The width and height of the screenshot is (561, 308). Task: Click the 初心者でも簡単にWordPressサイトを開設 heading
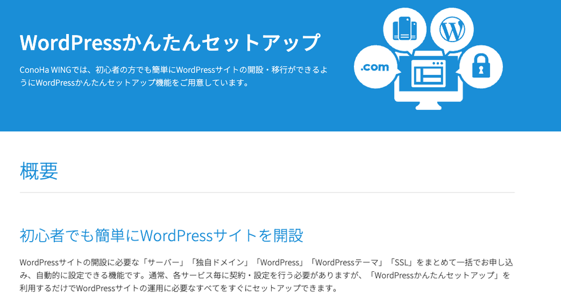162,235
